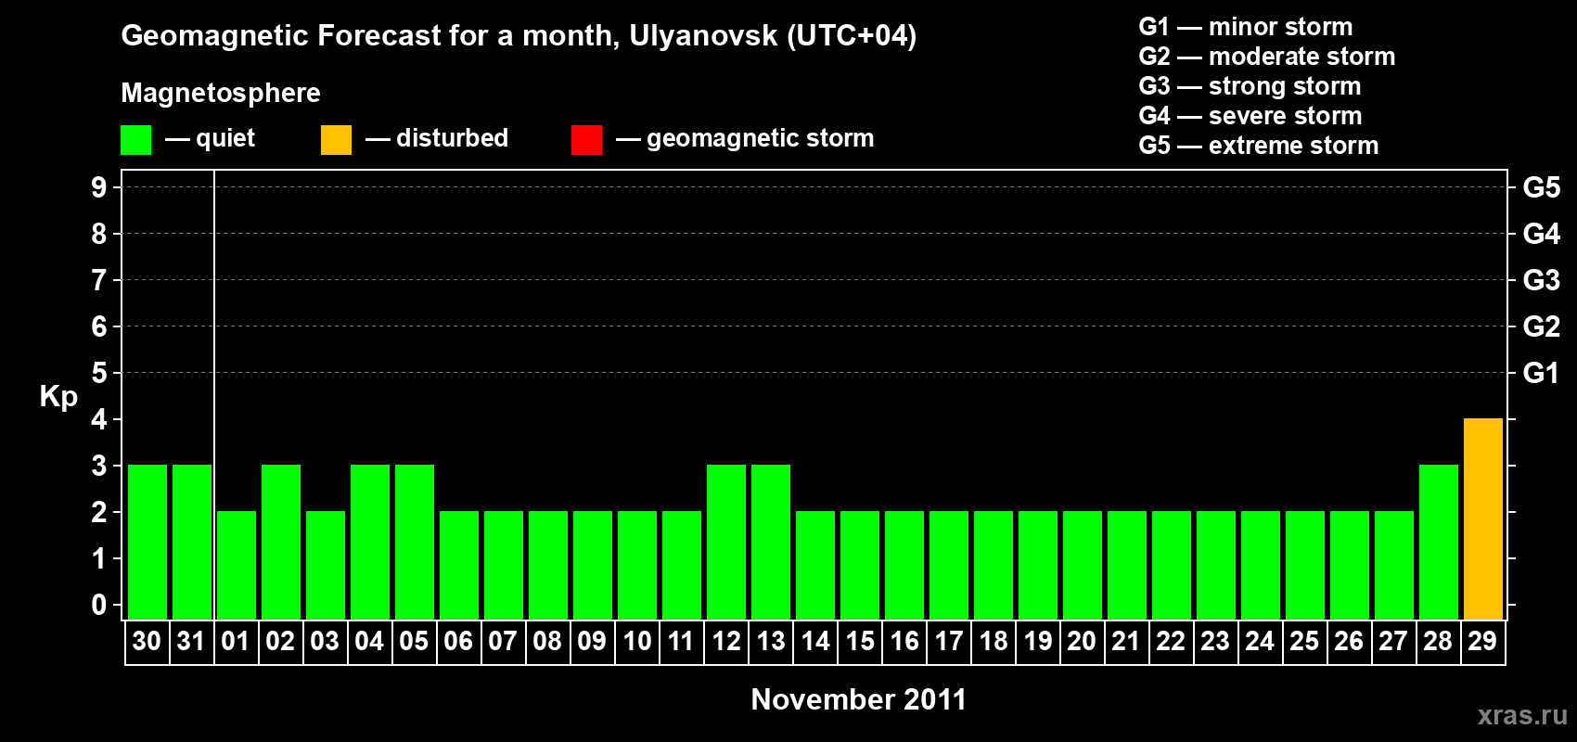This screenshot has height=742, width=1577.
Task: Click the 'November 2011' axis title
Action: pyautogui.click(x=859, y=699)
